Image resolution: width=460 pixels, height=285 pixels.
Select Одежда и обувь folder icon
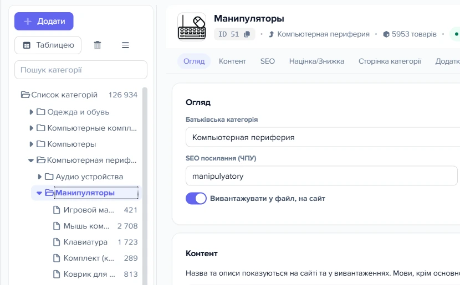click(x=41, y=112)
